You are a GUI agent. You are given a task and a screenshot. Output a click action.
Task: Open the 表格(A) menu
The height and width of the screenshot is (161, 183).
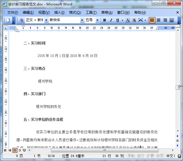[x=107, y=13]
